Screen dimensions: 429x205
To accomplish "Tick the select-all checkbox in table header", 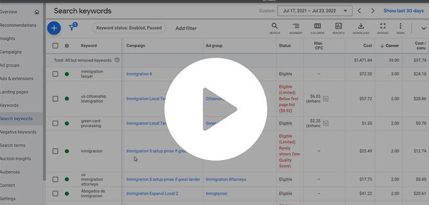I will (55, 46).
